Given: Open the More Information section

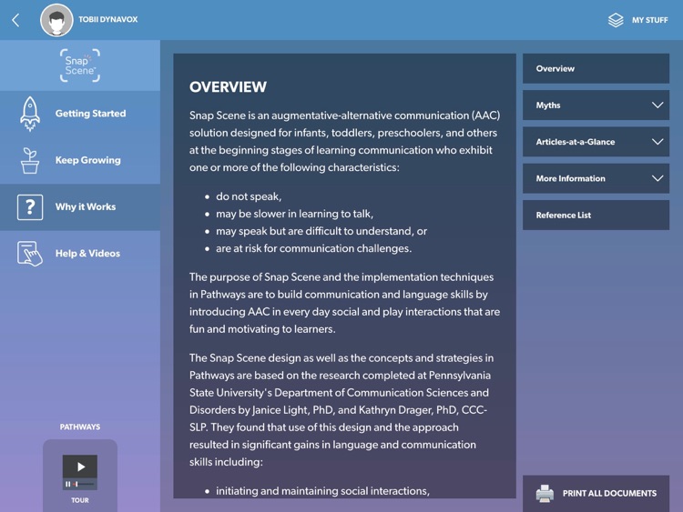Looking at the screenshot, I should [x=596, y=178].
